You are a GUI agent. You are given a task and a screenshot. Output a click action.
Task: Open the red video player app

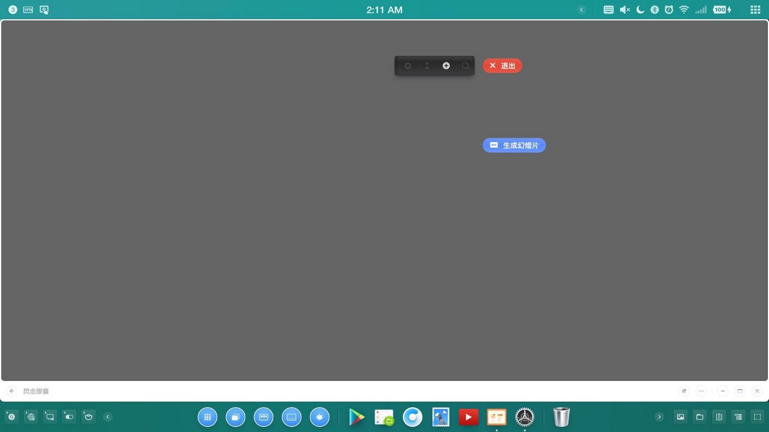coord(469,417)
